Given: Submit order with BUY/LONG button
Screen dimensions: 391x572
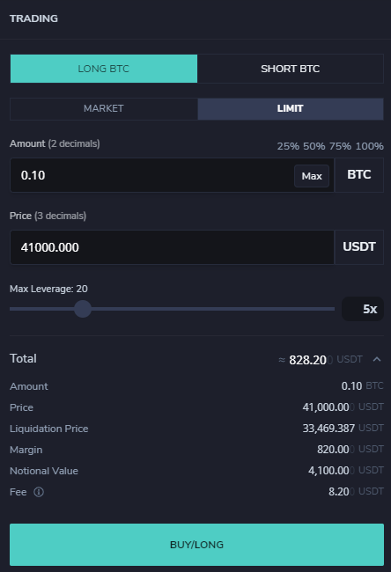Looking at the screenshot, I should (x=196, y=545).
